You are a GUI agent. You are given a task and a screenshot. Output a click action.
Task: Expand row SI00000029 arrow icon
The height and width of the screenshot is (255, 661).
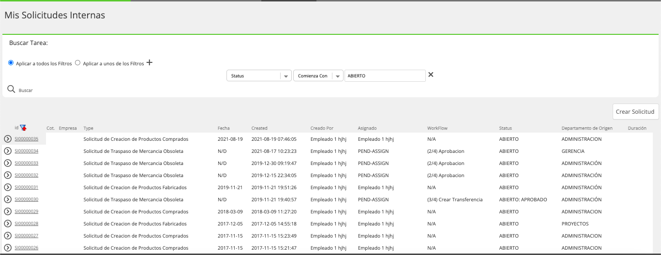tap(8, 211)
